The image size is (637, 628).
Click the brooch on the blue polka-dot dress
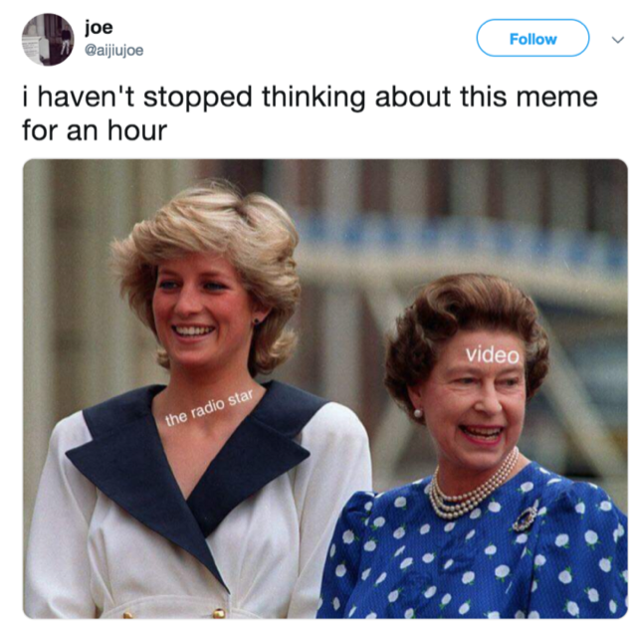[x=525, y=518]
